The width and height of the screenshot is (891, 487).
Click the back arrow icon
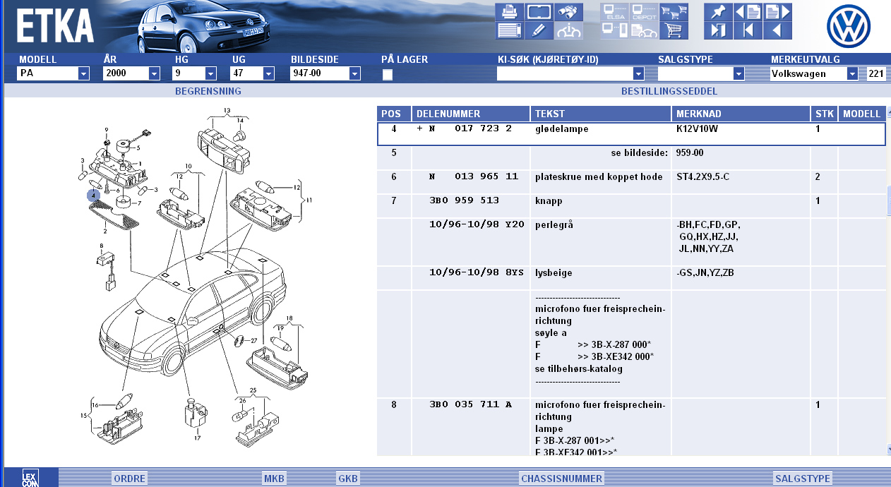(777, 30)
